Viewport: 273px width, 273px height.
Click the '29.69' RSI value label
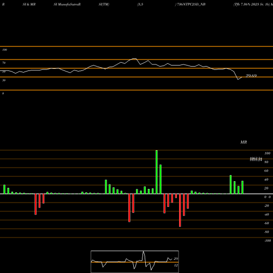[251, 75]
